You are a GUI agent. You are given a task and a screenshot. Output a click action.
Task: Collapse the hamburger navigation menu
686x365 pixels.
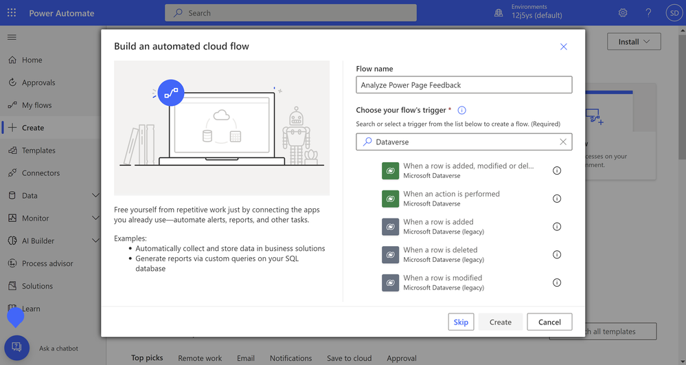click(12, 37)
